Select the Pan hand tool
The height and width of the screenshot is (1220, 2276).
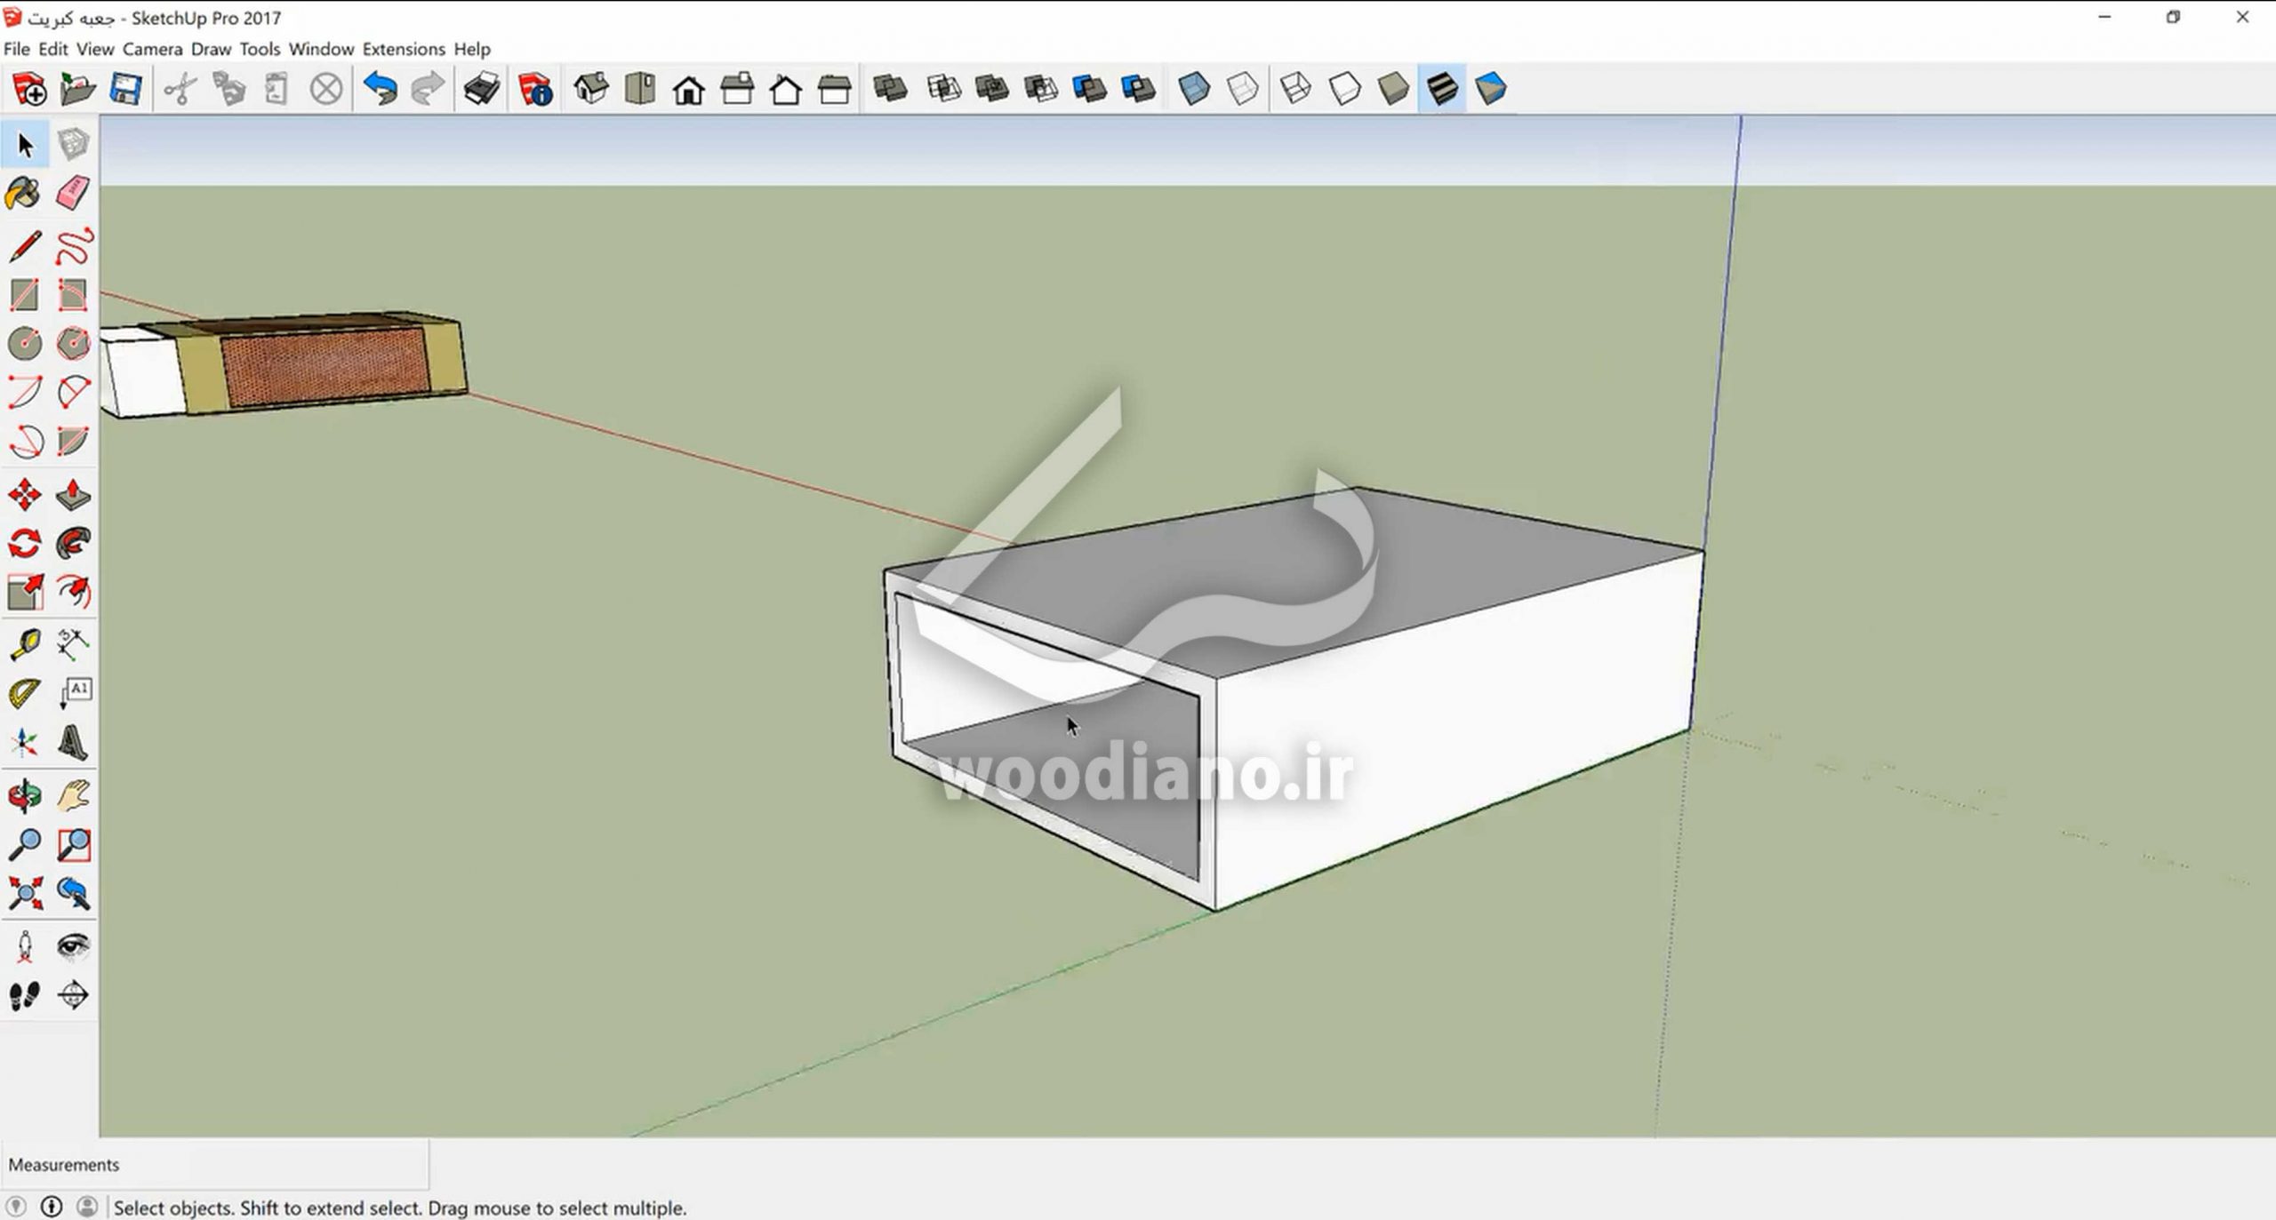click(x=73, y=796)
